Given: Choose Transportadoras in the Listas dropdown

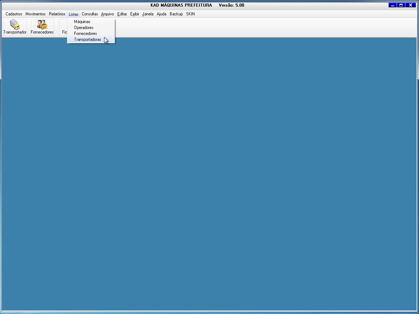Looking at the screenshot, I should pyautogui.click(x=91, y=39).
